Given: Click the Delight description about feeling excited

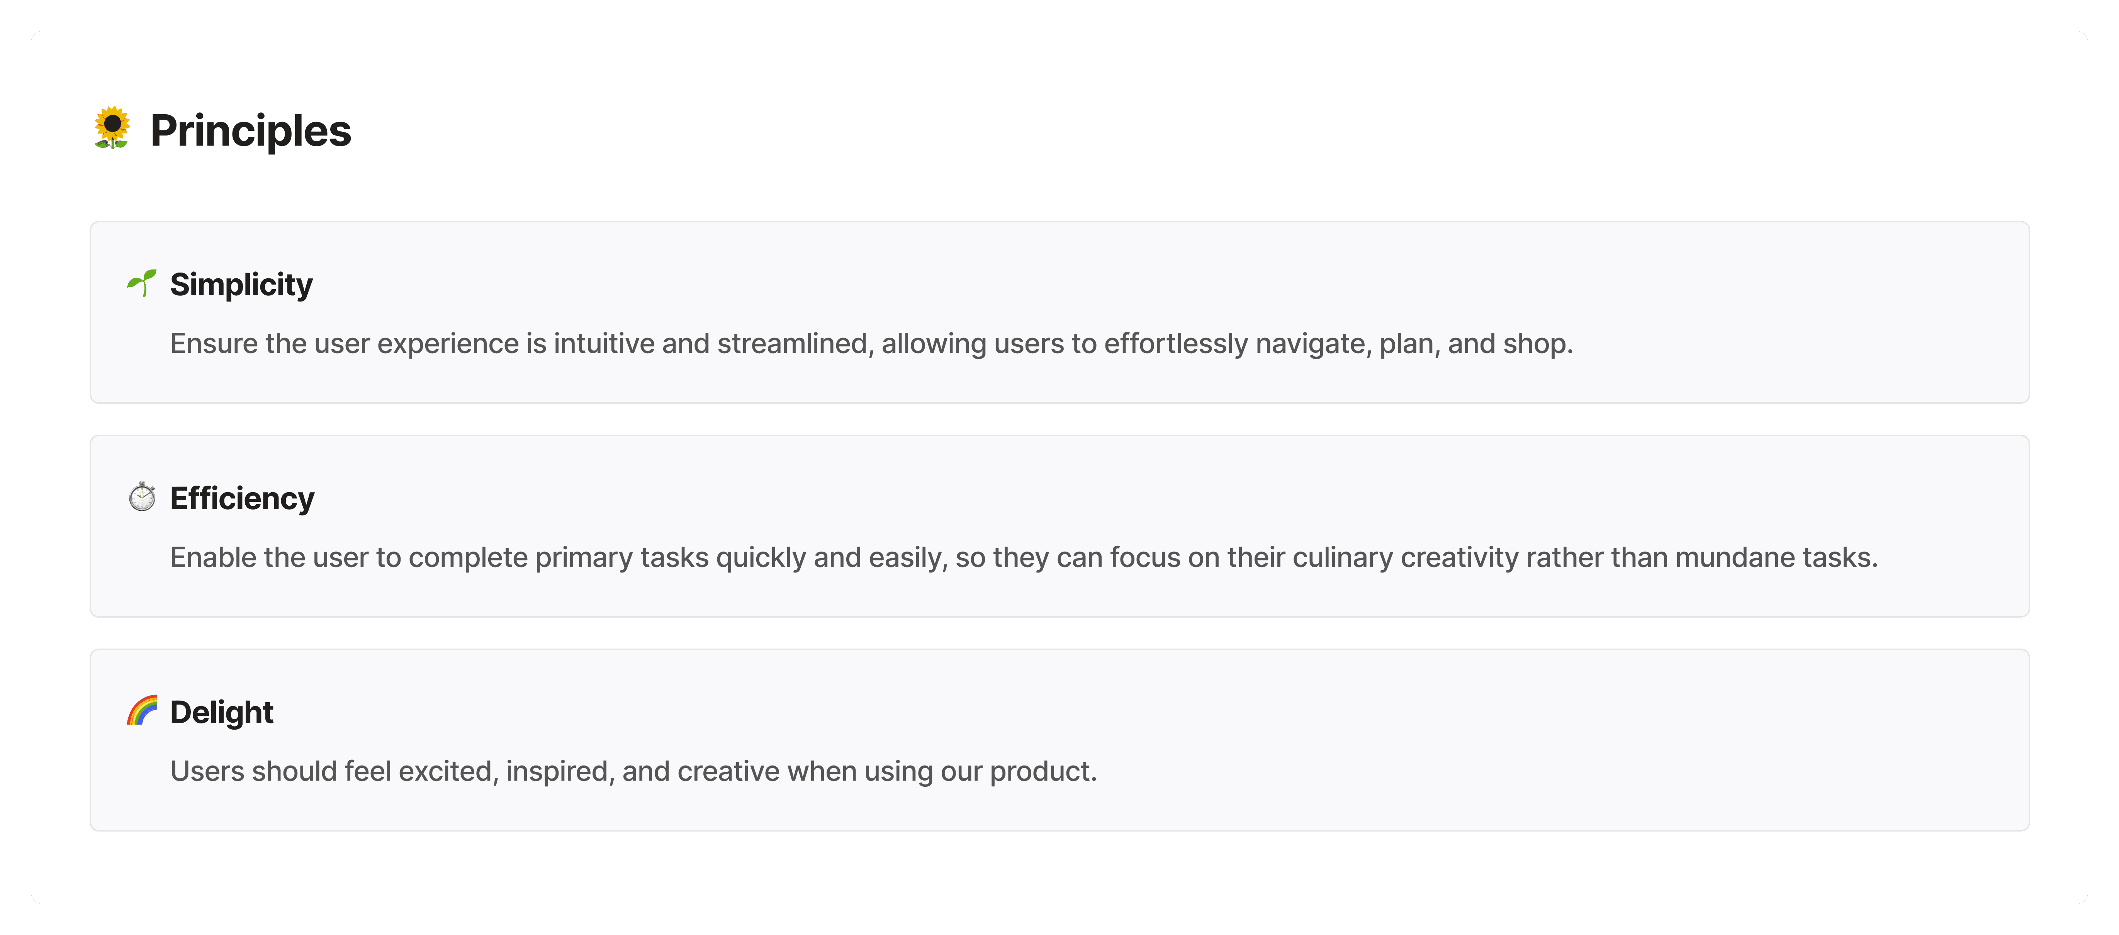Looking at the screenshot, I should [633, 771].
